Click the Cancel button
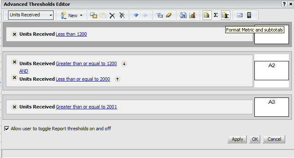The image size is (294, 158). (274, 140)
